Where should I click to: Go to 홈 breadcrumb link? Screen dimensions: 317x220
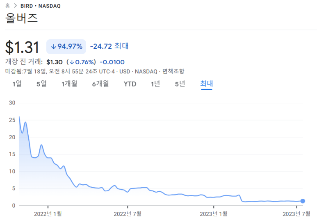pyautogui.click(x=7, y=6)
